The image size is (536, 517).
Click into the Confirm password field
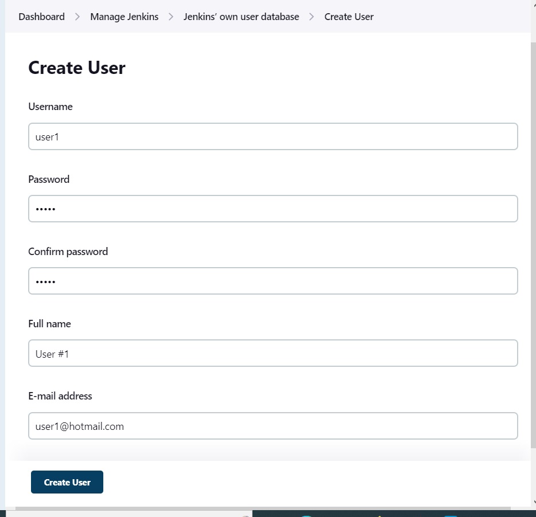point(273,281)
